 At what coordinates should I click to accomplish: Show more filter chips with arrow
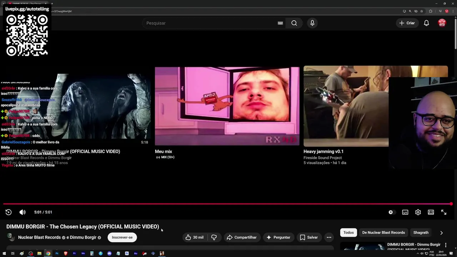pos(441,233)
